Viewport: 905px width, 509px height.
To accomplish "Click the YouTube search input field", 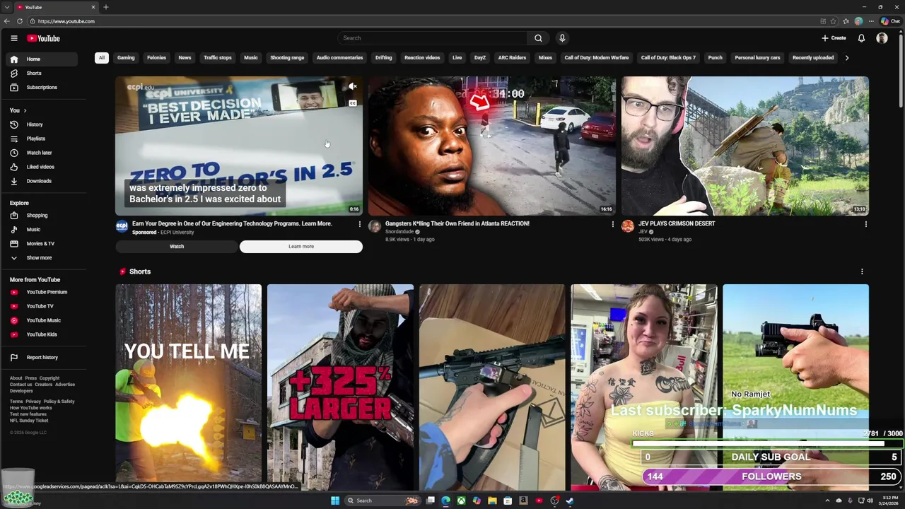I will (x=431, y=38).
